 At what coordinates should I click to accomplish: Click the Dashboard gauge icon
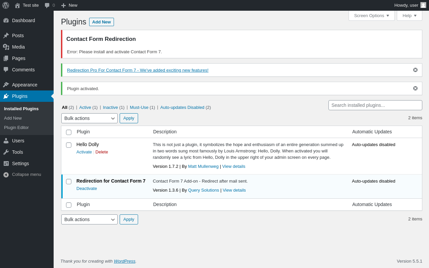[6, 20]
